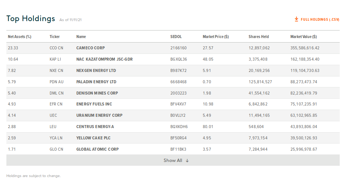Click the UEC ticker

point(53,115)
